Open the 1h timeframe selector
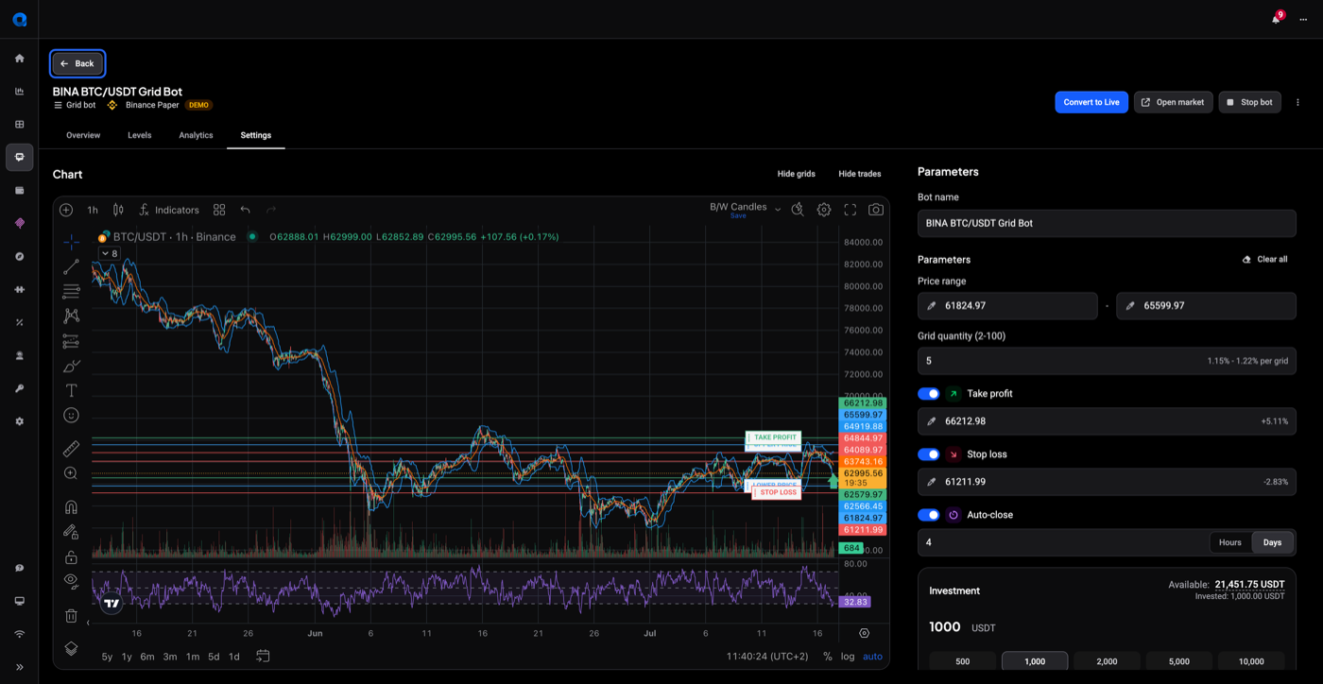This screenshot has height=684, width=1323. (x=93, y=210)
